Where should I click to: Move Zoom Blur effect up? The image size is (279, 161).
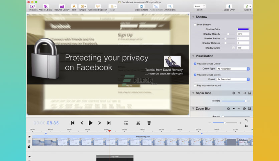[234, 109]
